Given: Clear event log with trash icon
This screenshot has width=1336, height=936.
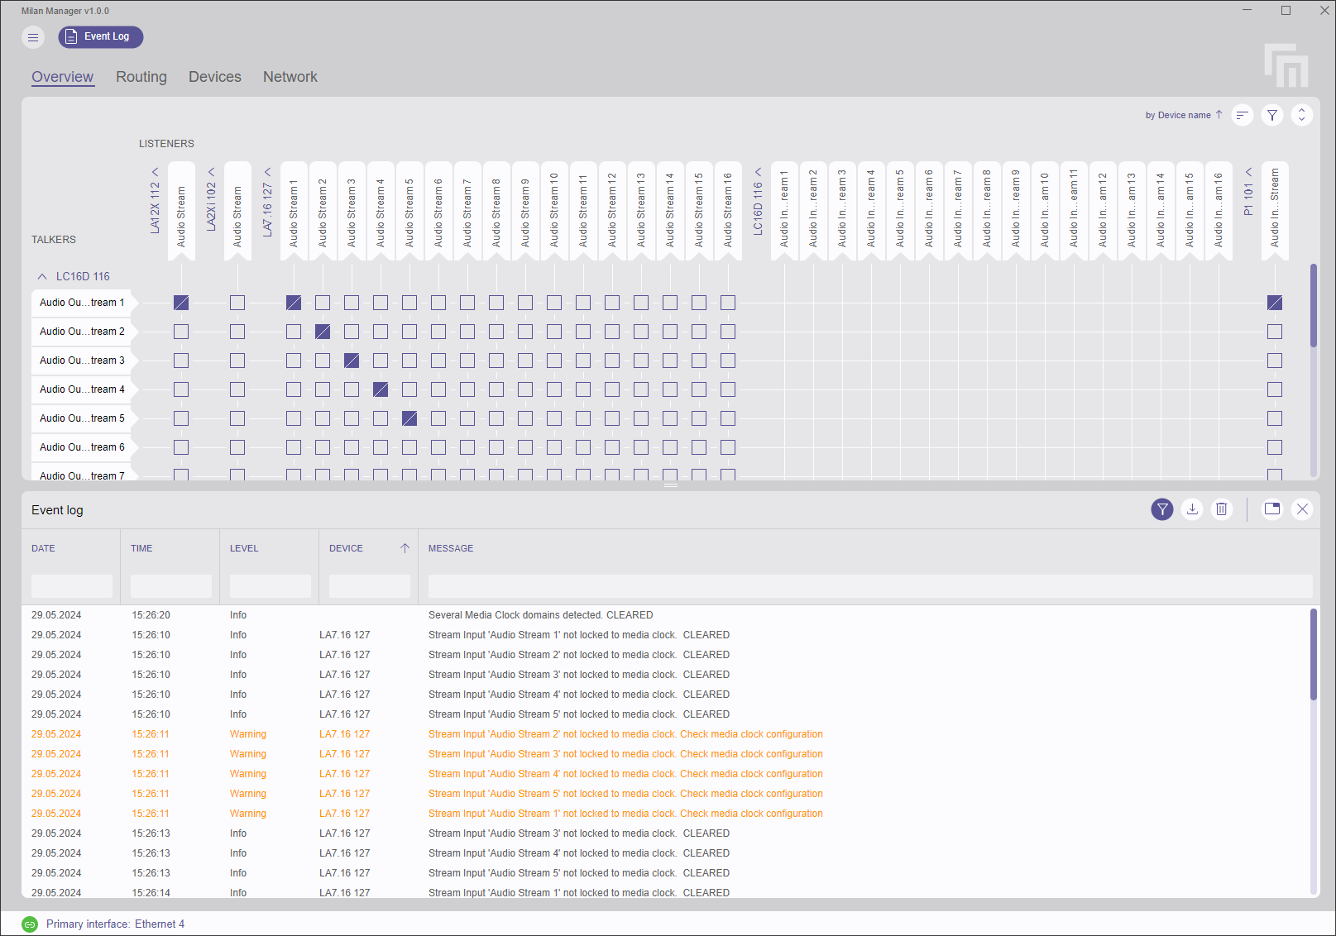Looking at the screenshot, I should point(1222,509).
